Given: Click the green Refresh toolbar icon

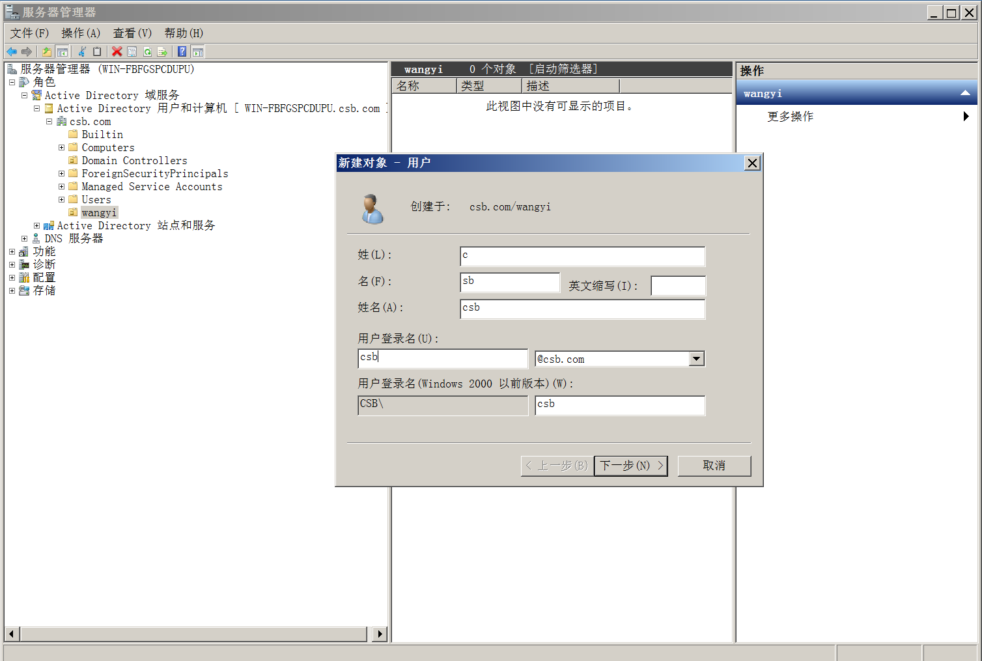Looking at the screenshot, I should pos(147,51).
